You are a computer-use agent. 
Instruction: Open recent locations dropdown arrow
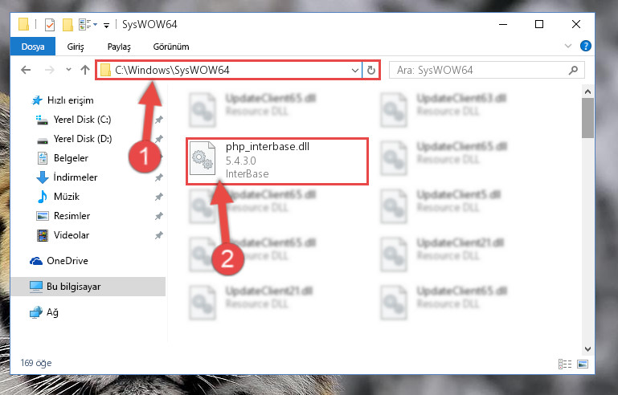coord(68,70)
